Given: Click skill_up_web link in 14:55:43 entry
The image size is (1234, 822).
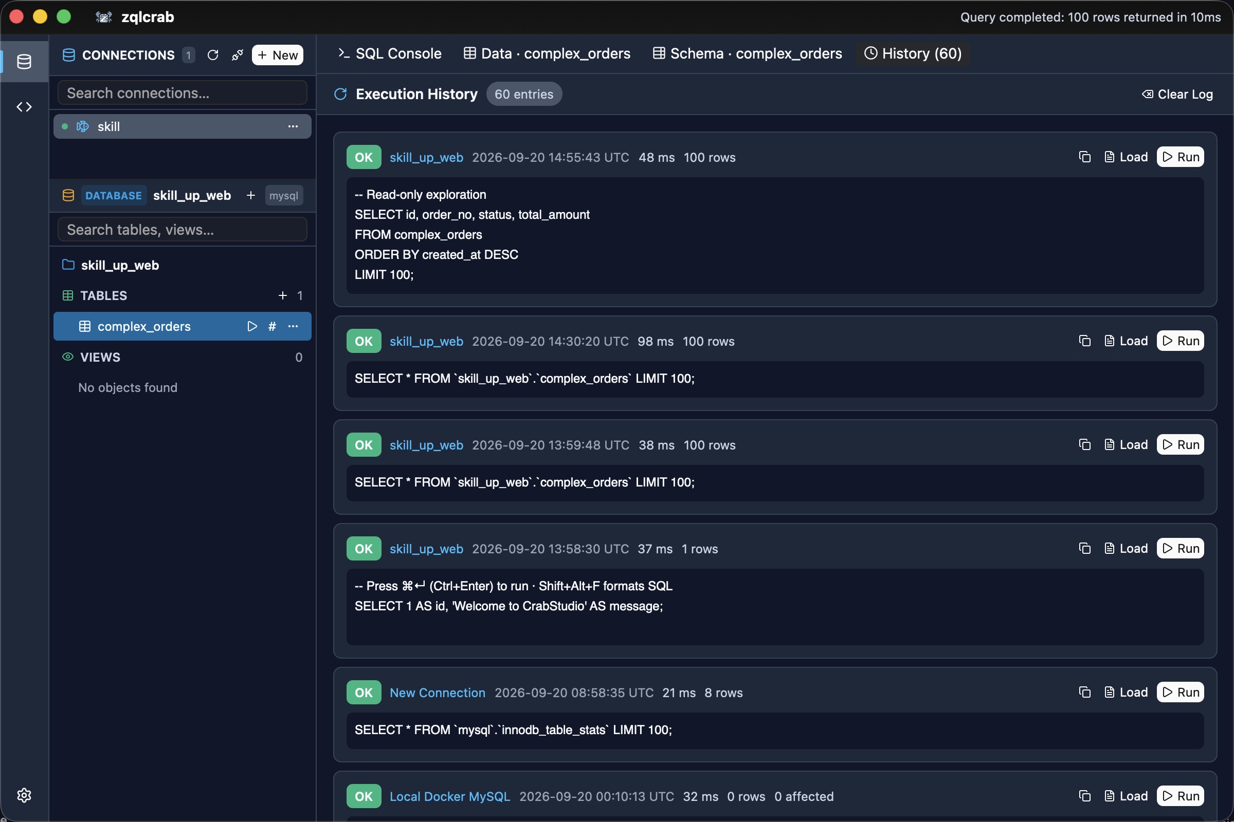Looking at the screenshot, I should click(x=426, y=157).
